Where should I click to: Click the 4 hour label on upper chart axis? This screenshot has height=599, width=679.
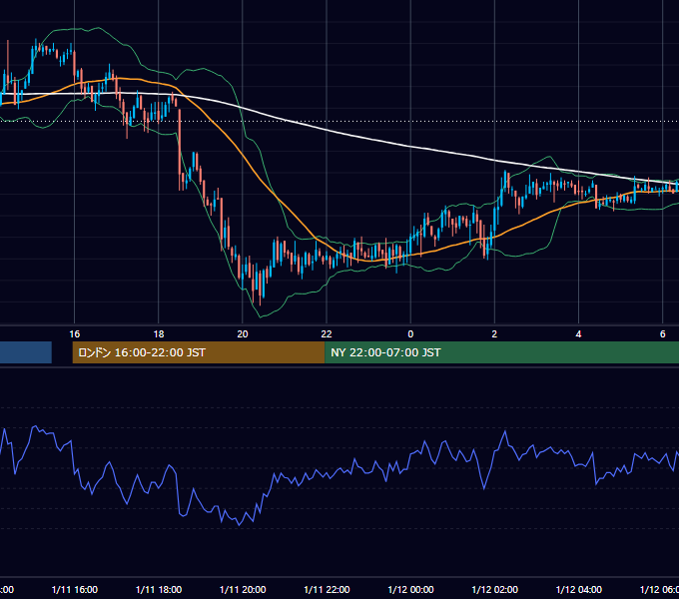(x=578, y=334)
